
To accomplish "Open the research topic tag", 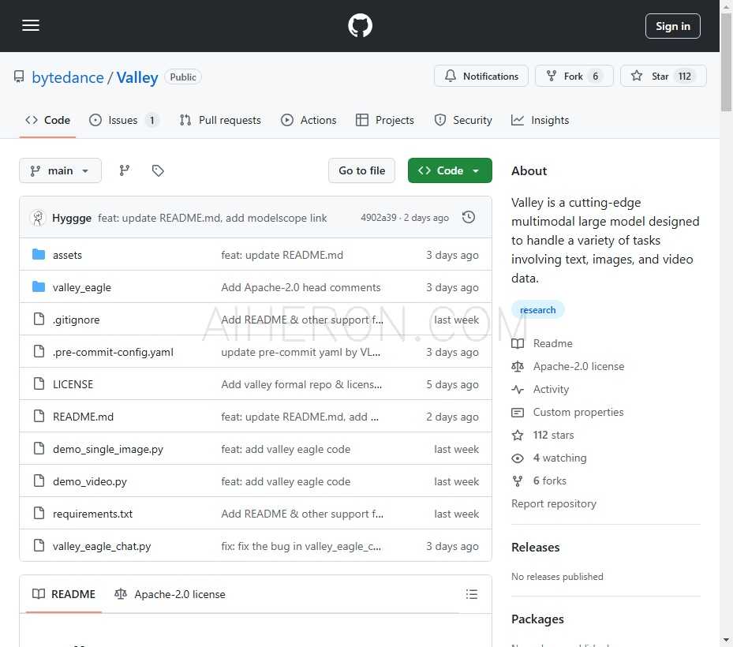I will 537,310.
